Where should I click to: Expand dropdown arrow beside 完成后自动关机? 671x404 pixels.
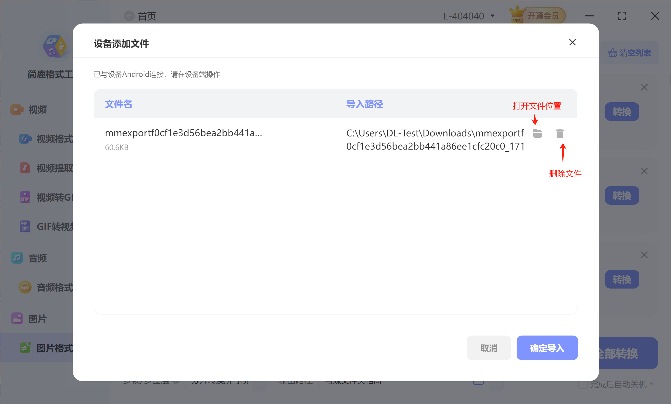651,384
